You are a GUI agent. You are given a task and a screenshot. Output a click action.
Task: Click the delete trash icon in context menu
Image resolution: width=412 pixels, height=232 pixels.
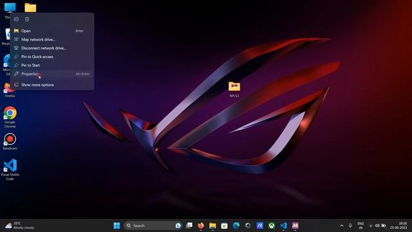27,19
